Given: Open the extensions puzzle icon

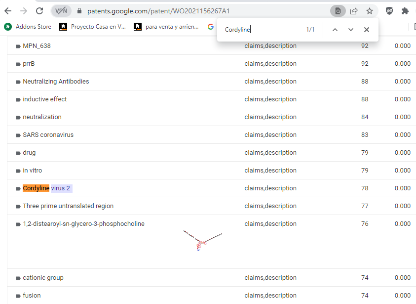Looking at the screenshot, I should [x=405, y=11].
